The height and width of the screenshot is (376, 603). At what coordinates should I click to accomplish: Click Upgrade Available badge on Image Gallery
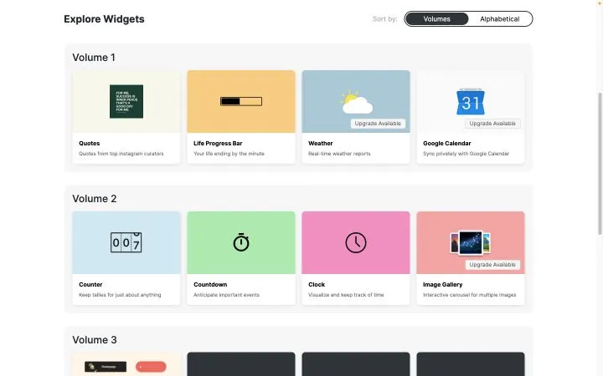(492, 265)
